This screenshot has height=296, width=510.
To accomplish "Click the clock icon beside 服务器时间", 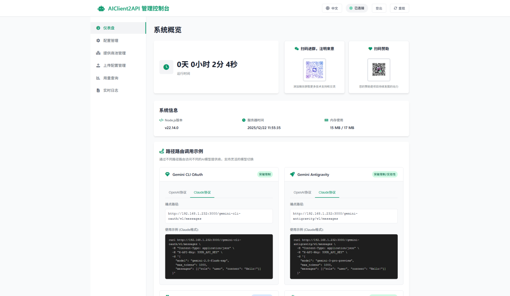I will 244,120.
